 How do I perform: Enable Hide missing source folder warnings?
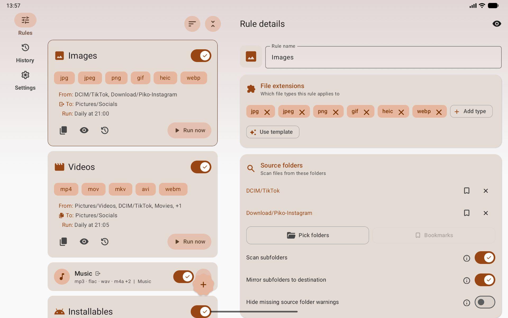(x=485, y=302)
